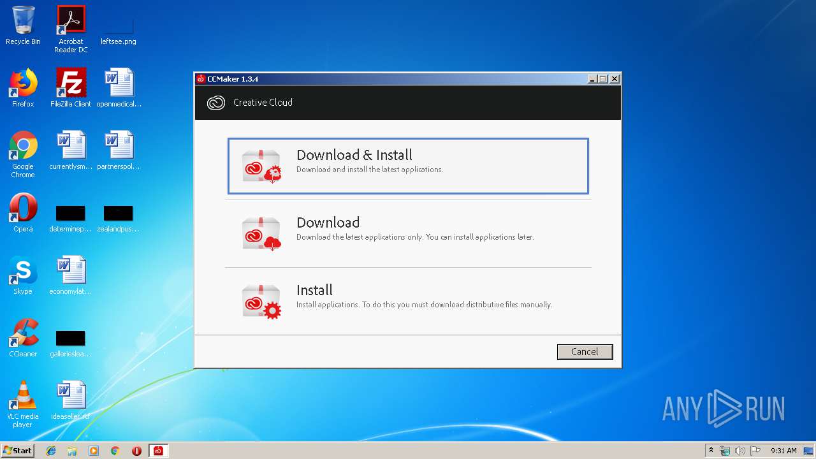Image resolution: width=816 pixels, height=459 pixels.
Task: Choose the Install option in CCMaker
Action: 408,301
